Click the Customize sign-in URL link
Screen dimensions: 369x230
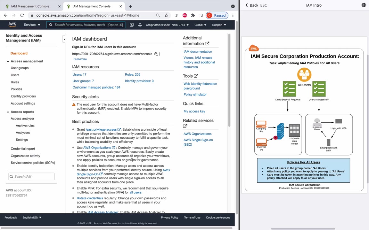pyautogui.click(x=80, y=59)
